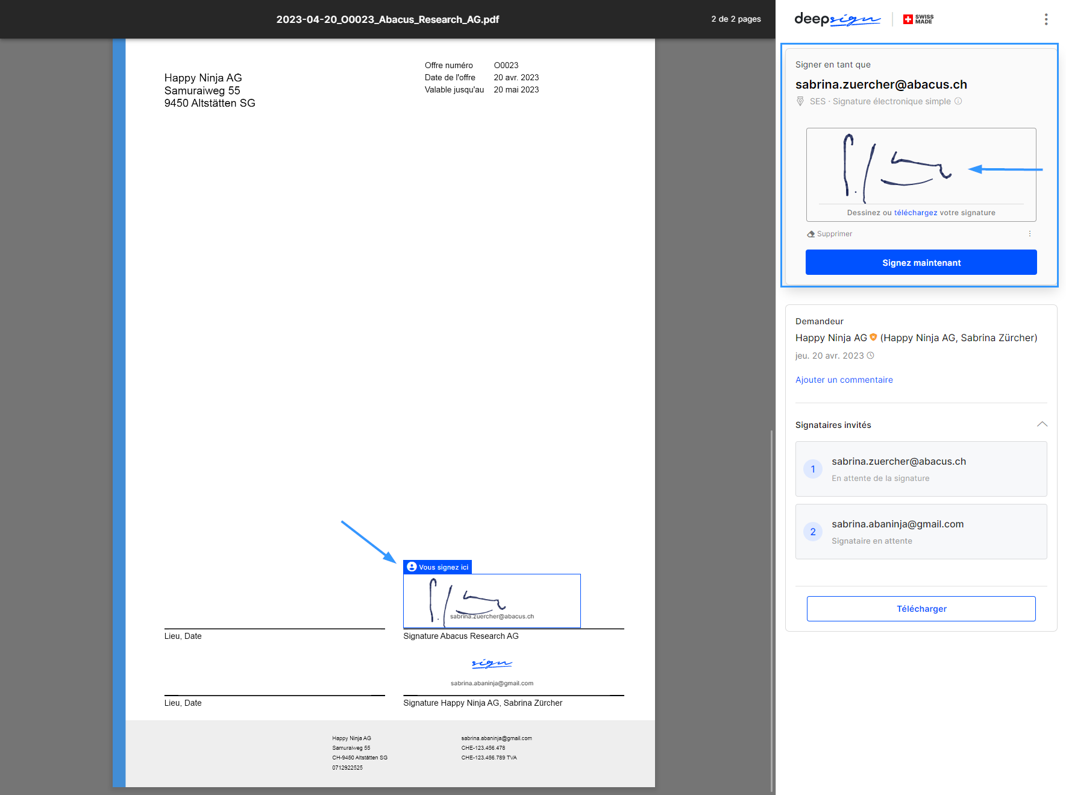This screenshot has width=1066, height=795.
Task: Select signer 2 sabrina.abaninja@gmail.com card
Action: pos(921,532)
